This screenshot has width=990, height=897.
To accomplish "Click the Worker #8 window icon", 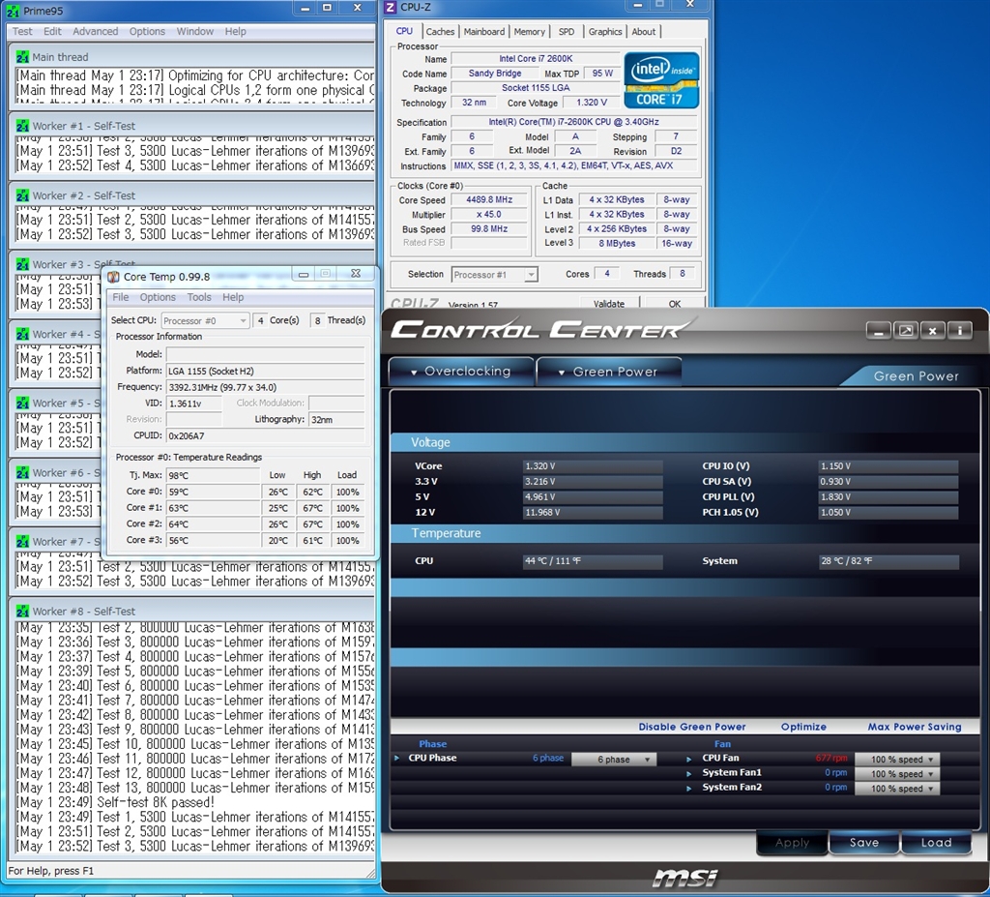I will (x=23, y=612).
